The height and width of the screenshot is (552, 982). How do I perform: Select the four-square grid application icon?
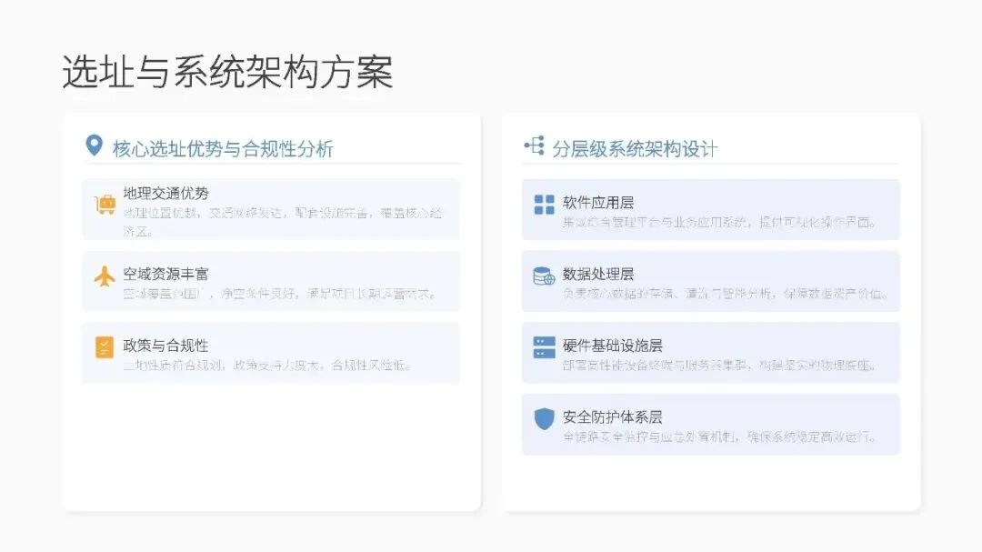[x=545, y=205]
